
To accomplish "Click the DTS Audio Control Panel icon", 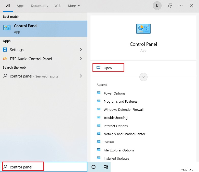I will point(5,59).
